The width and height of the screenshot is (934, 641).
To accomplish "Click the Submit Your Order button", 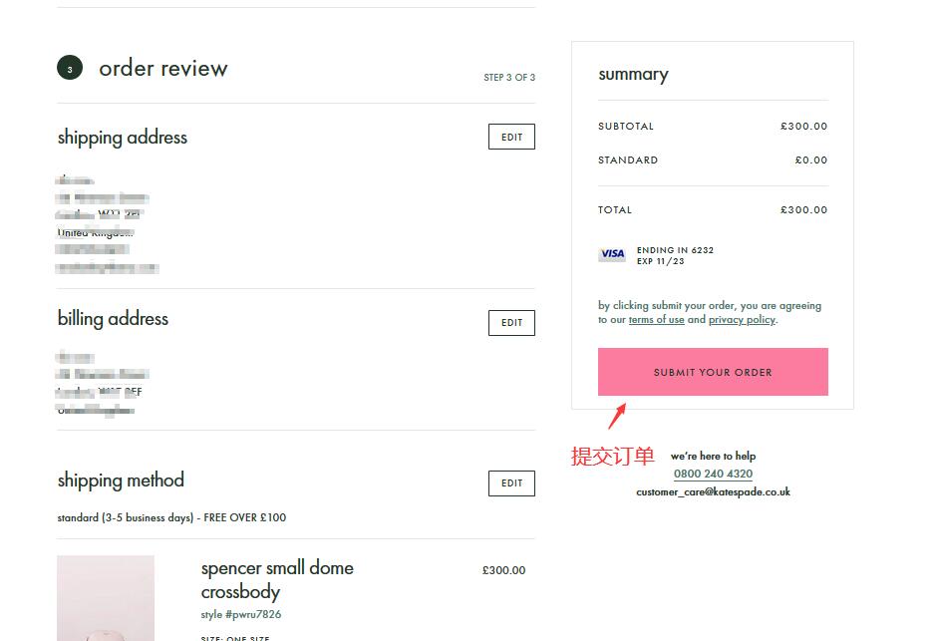I will 713,372.
